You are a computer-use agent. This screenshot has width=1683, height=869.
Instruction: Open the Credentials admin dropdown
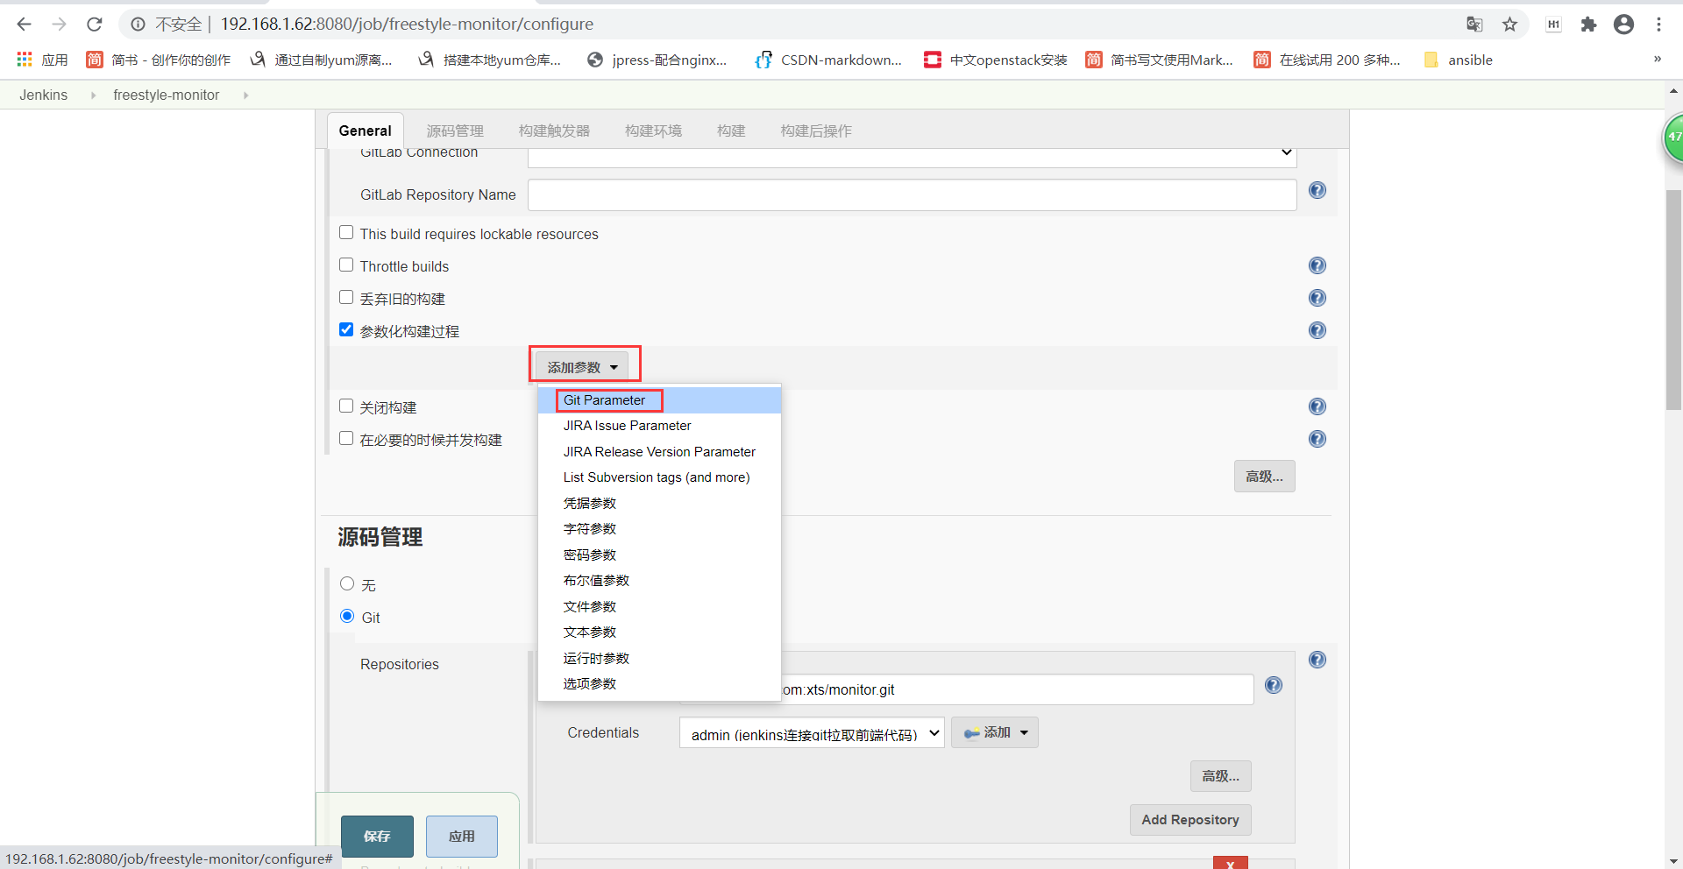pyautogui.click(x=812, y=733)
